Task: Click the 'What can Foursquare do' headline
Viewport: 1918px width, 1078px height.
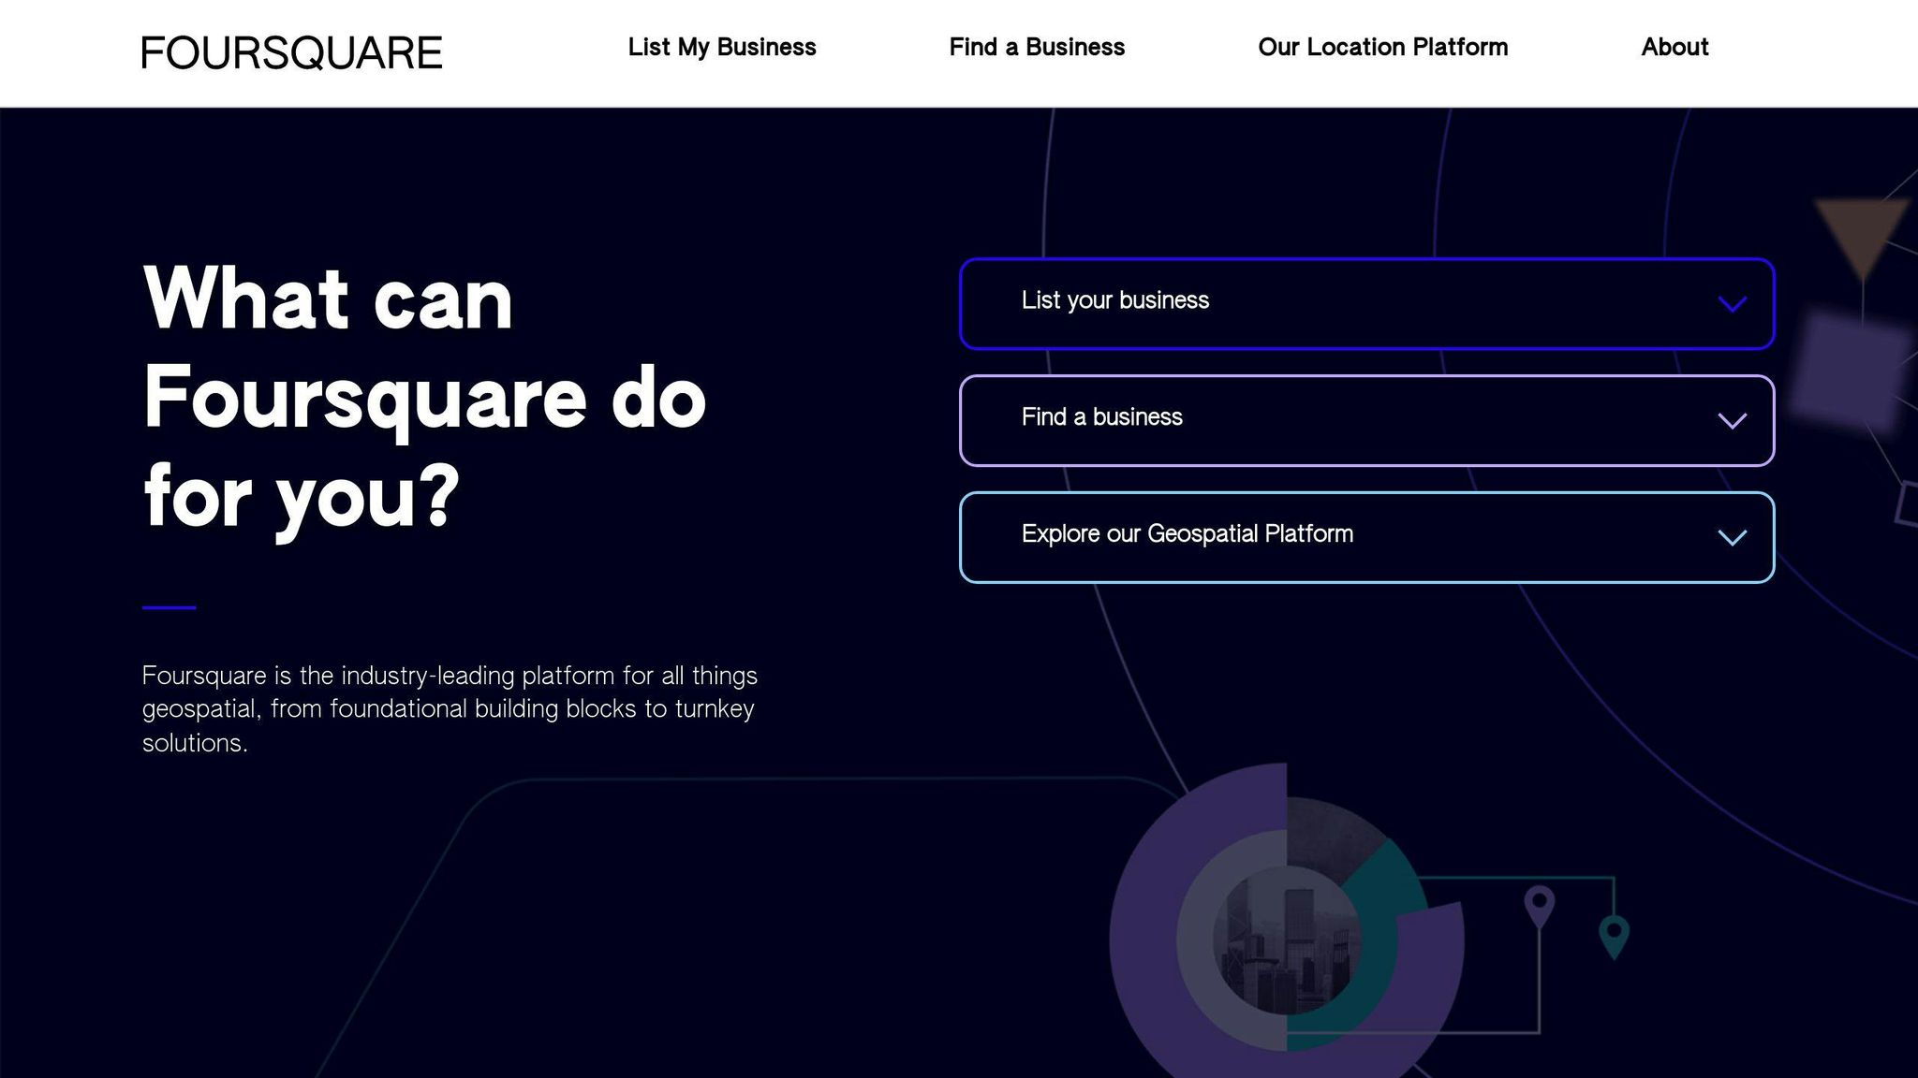Action: click(x=423, y=397)
